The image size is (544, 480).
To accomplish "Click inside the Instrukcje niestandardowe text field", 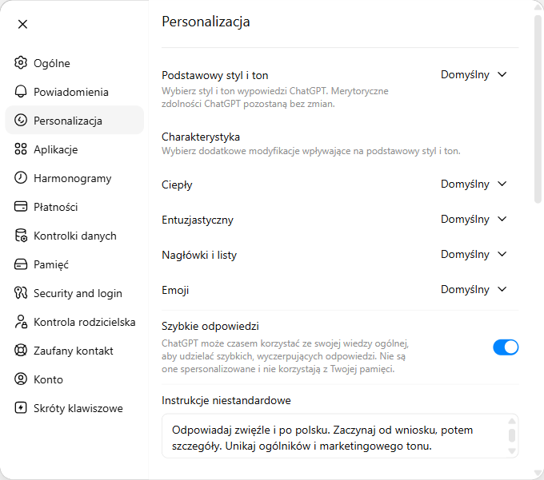I will click(x=340, y=435).
